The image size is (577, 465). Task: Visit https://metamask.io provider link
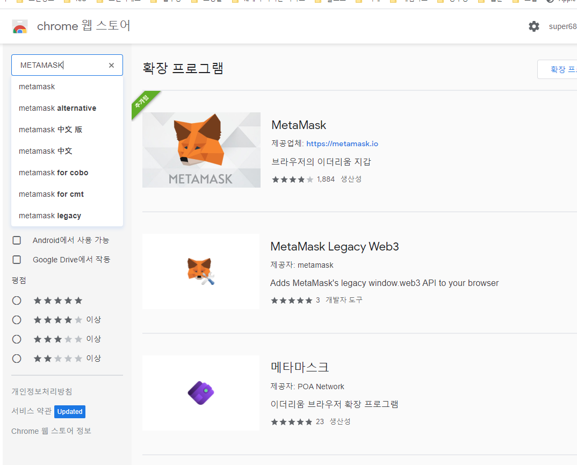point(342,144)
